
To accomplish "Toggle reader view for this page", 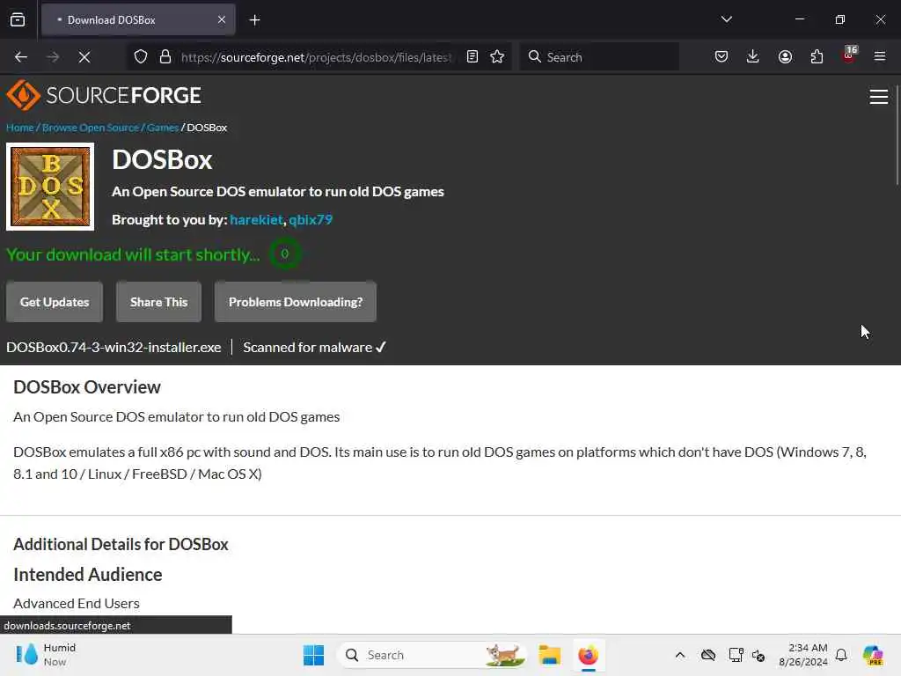I will point(472,56).
